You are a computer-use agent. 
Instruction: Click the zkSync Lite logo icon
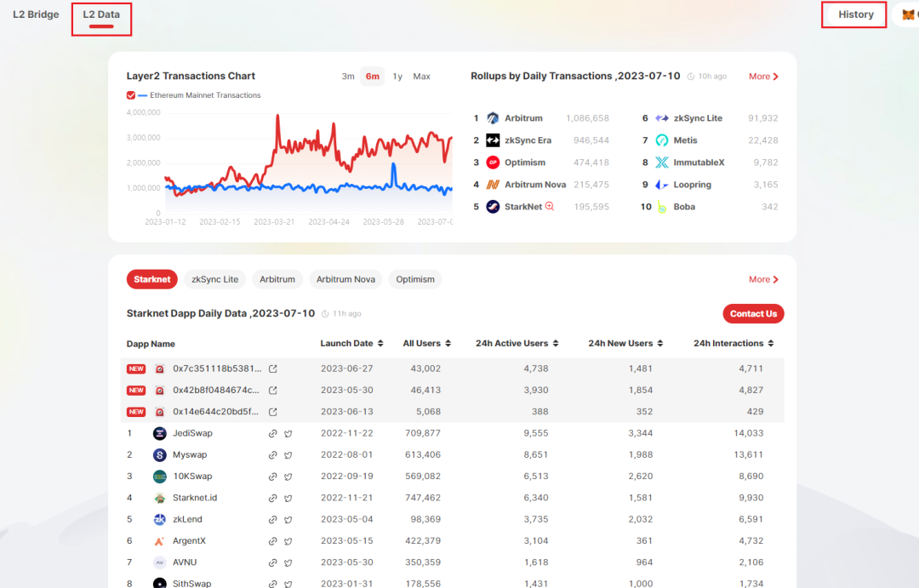pyautogui.click(x=662, y=117)
